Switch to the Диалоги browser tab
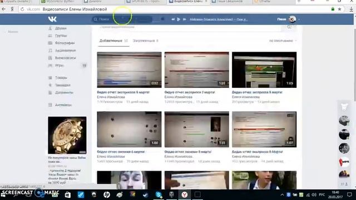This screenshot has width=356, height=200. [103, 1]
